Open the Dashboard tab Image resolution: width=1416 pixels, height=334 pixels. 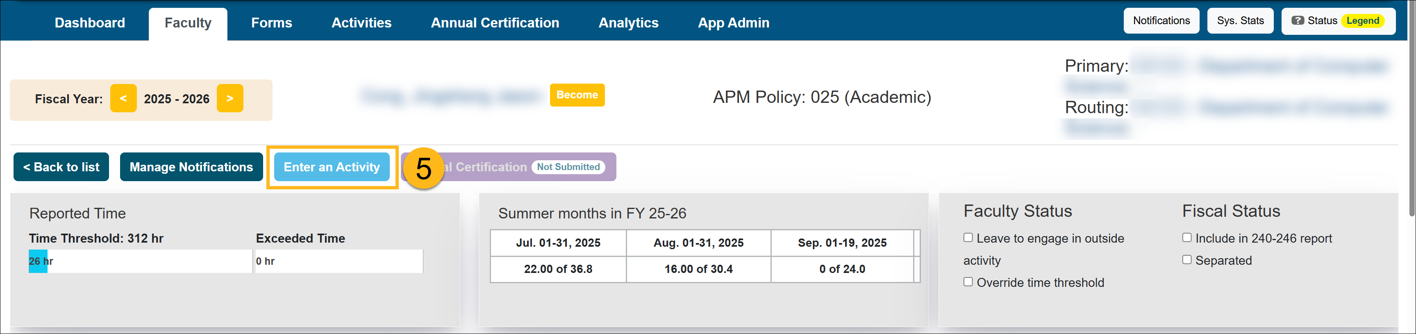click(90, 23)
